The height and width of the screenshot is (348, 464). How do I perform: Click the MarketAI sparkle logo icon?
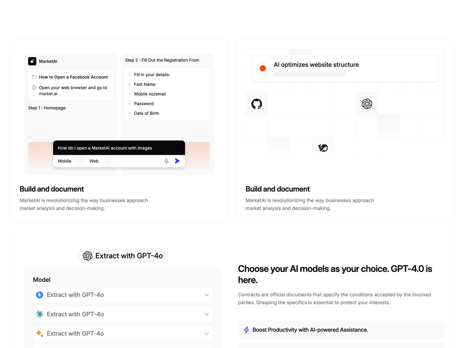[32, 61]
